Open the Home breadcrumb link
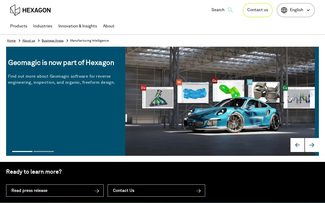Viewport: 325px width, 203px height. click(11, 41)
